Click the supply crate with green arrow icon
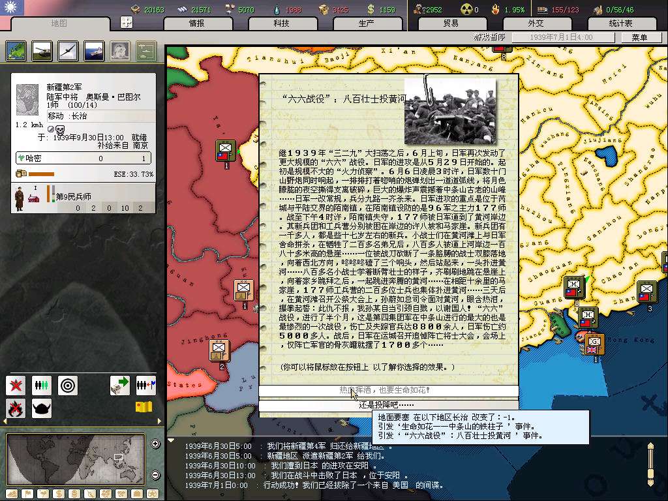 pos(119,386)
